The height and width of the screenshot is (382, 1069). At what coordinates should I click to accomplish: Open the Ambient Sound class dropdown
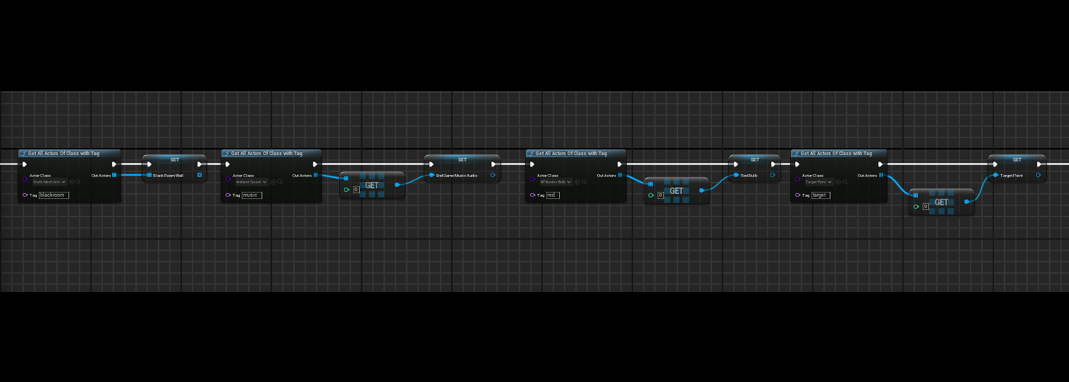250,182
